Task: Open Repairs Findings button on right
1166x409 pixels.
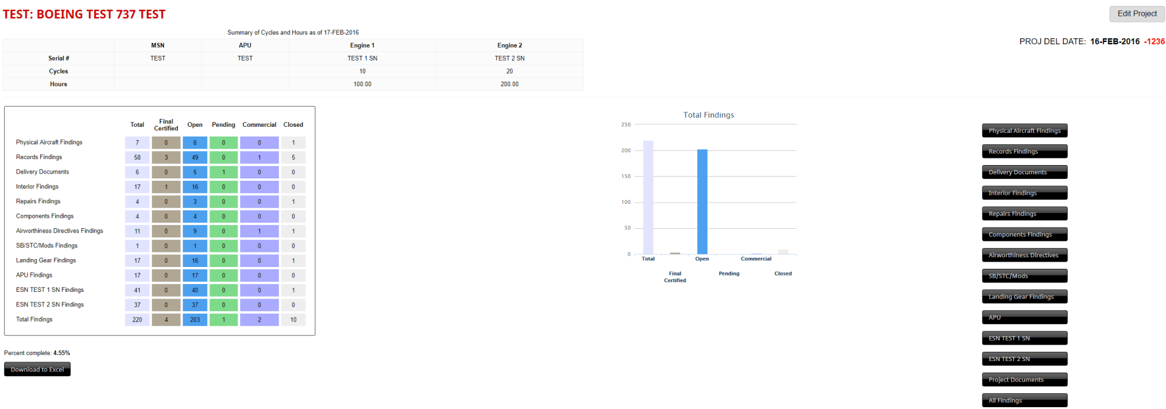Action: point(1025,214)
